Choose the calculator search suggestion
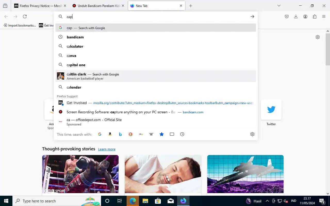This screenshot has height=206, width=330. pyautogui.click(x=156, y=46)
